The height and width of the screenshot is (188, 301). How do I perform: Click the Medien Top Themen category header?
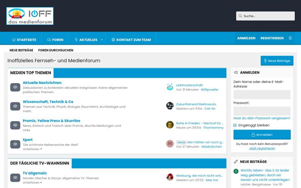click(31, 73)
